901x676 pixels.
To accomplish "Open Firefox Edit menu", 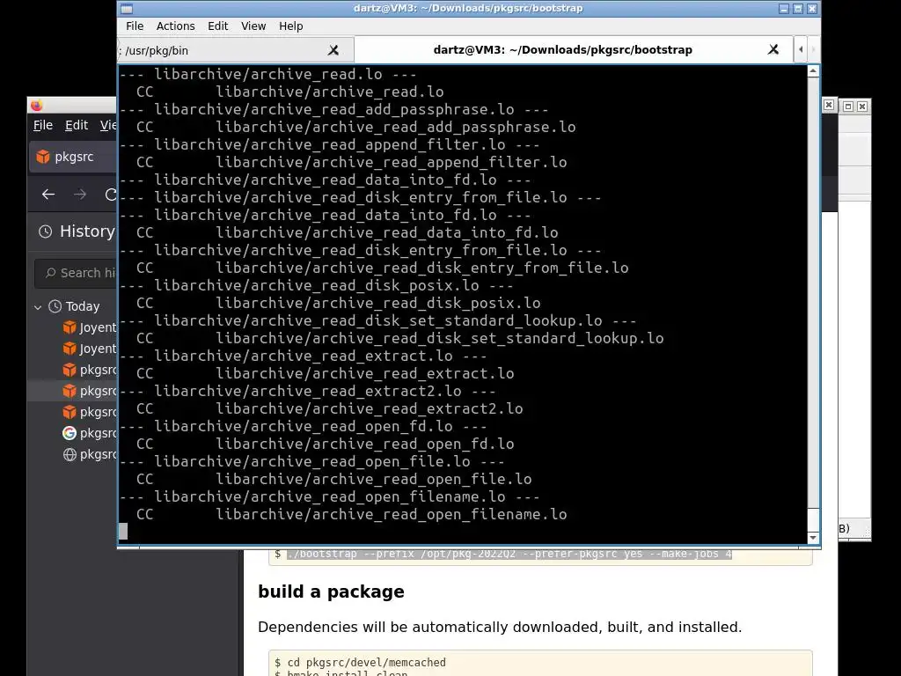I will point(77,125).
